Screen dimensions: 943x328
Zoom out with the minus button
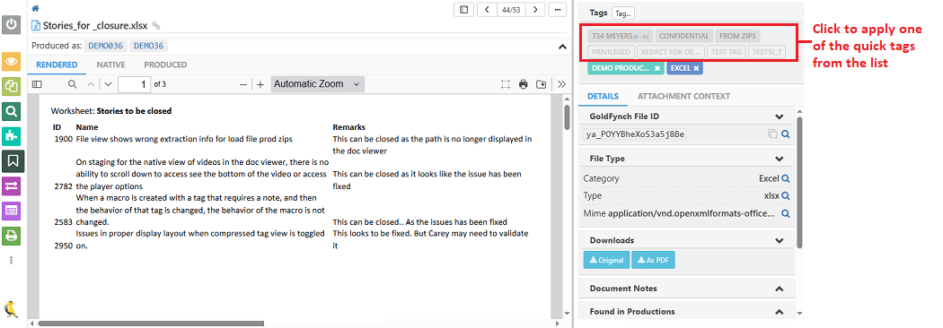243,84
